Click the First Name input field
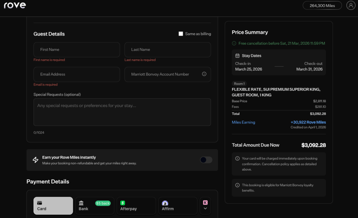 point(77,50)
